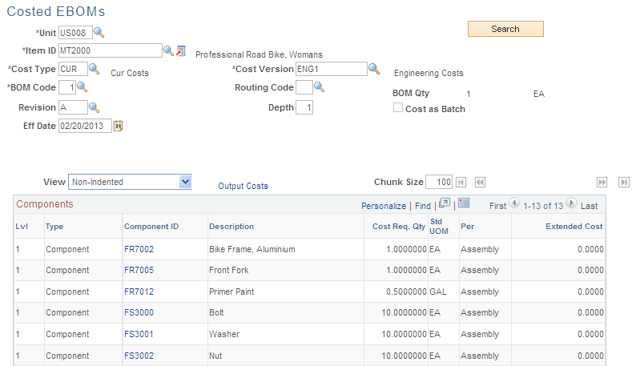Focus the Routing Code field
The width and height of the screenshot is (636, 366).
coord(304,87)
